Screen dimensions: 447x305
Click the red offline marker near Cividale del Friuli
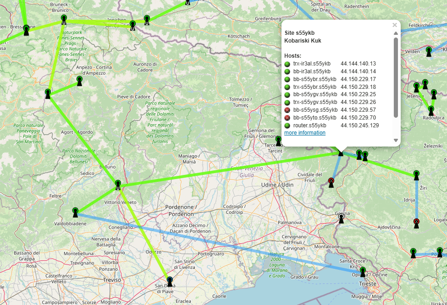coord(331,182)
